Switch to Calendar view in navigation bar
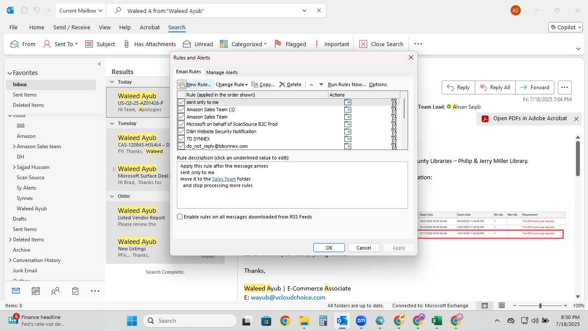This screenshot has width=588, height=331. [36, 291]
